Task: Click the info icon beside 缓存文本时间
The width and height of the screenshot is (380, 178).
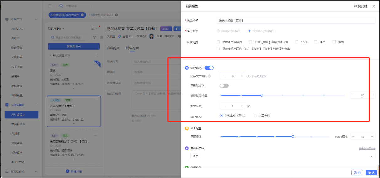Action: (209, 76)
